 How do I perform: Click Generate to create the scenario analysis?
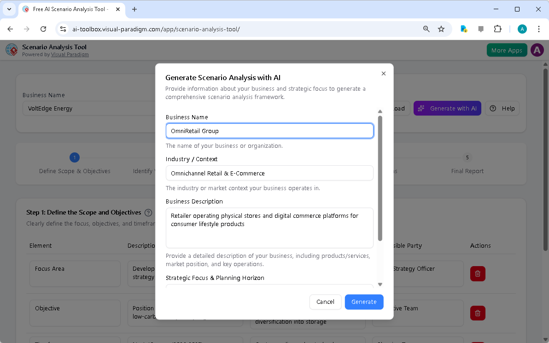[x=364, y=302]
